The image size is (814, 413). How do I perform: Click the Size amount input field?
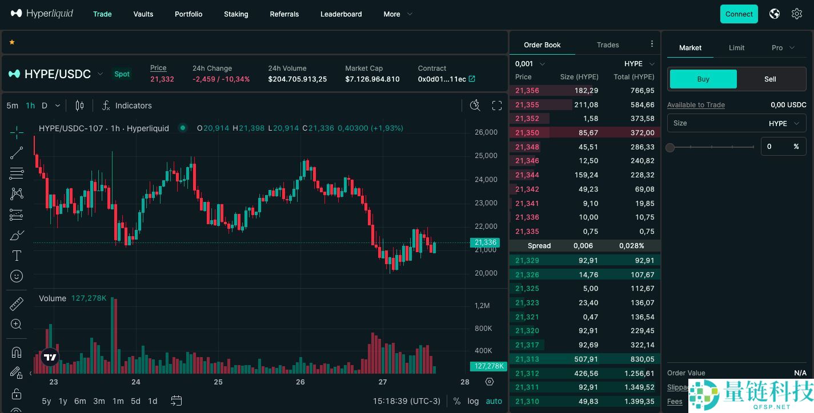pos(736,123)
